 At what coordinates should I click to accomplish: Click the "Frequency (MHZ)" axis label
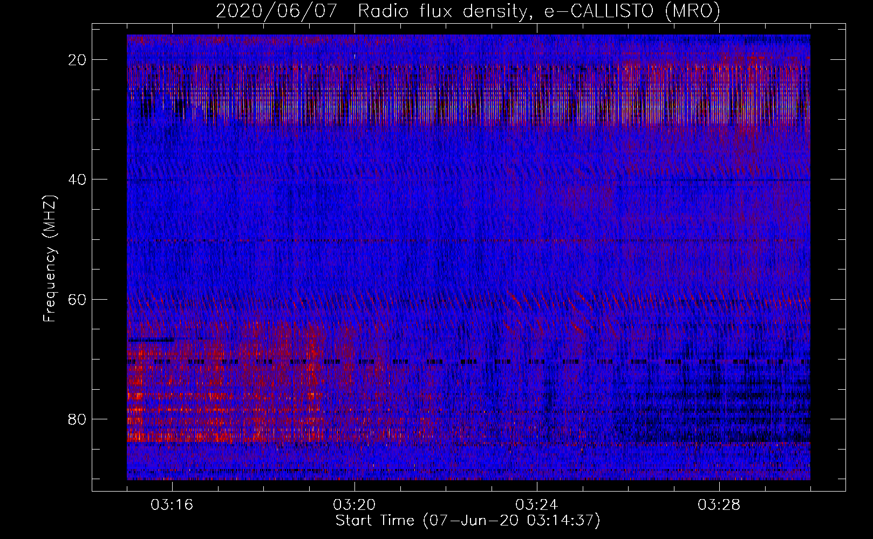50,259
